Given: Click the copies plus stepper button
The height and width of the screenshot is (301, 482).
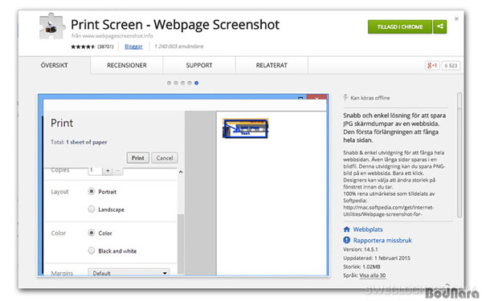Looking at the screenshot, I should (108, 170).
